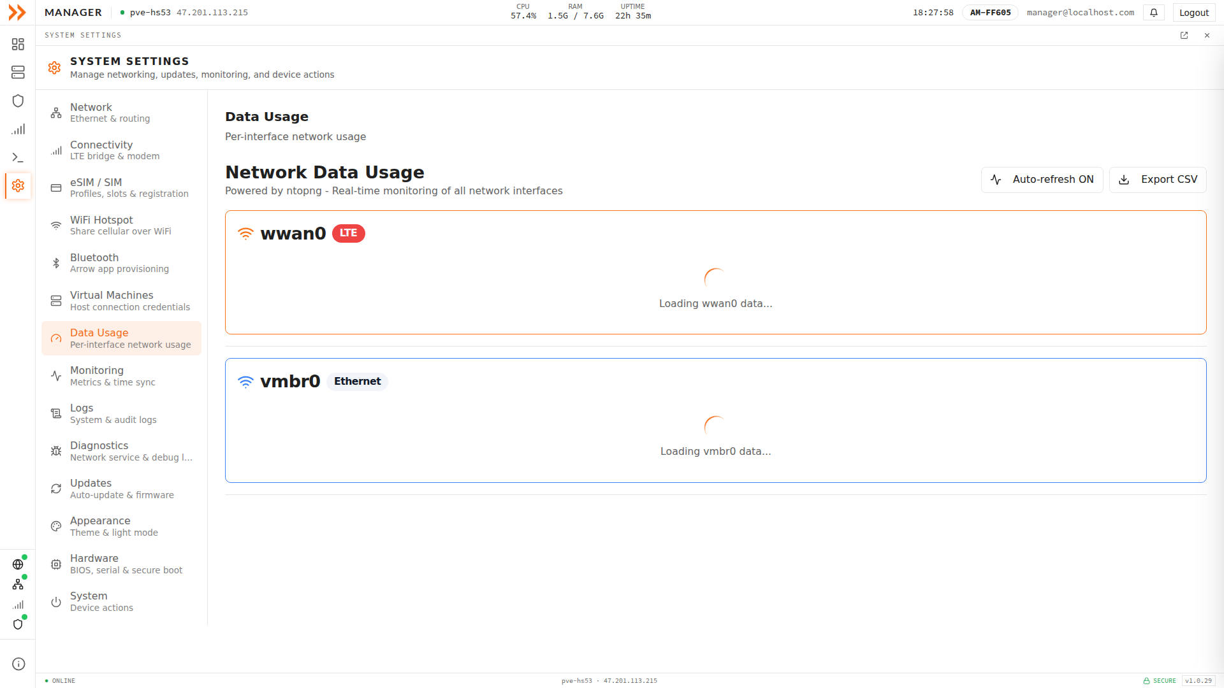Click the orange gear icon beside System Settings title
Viewport: 1224px width, 688px height.
tap(55, 68)
